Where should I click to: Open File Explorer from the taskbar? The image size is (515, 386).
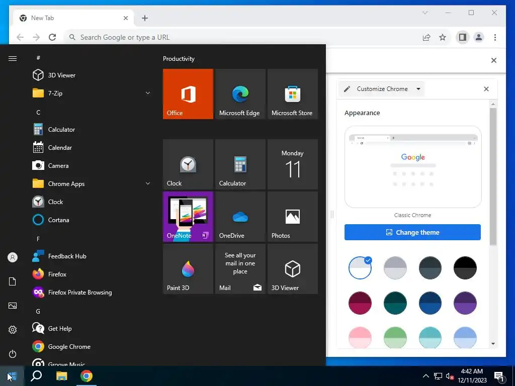click(61, 376)
